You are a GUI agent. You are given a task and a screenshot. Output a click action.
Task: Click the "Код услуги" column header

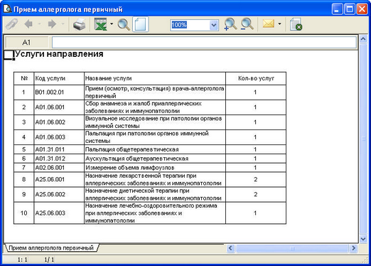(x=59, y=78)
